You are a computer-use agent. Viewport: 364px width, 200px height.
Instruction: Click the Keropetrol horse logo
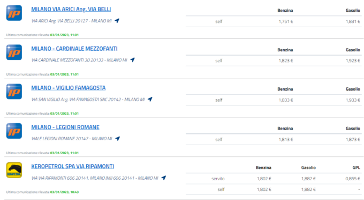pos(14,170)
